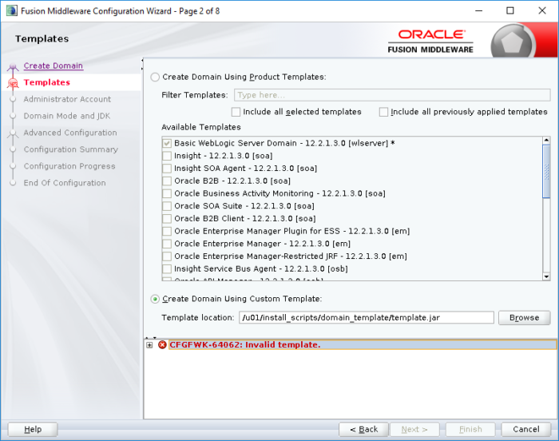
Task: Check Include all selected templates
Action: point(236,112)
